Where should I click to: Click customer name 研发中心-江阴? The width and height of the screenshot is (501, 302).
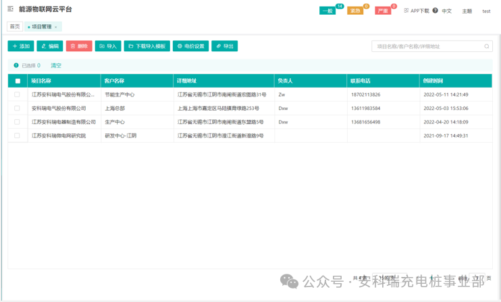(x=121, y=135)
